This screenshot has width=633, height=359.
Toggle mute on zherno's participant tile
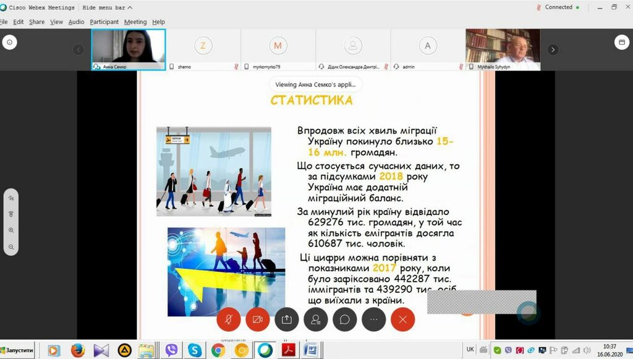[237, 66]
